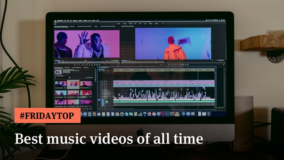Toggle snap in the timeline header
284x160 pixels.
pyautogui.click(x=101, y=71)
